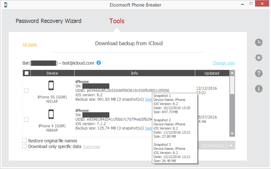Viewport: 271px width, 169px height.
Task: Click the Change user link
Action: click(x=223, y=63)
